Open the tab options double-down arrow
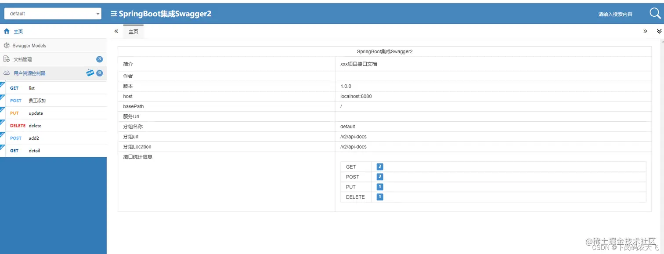Image resolution: width=664 pixels, height=254 pixels. (659, 31)
